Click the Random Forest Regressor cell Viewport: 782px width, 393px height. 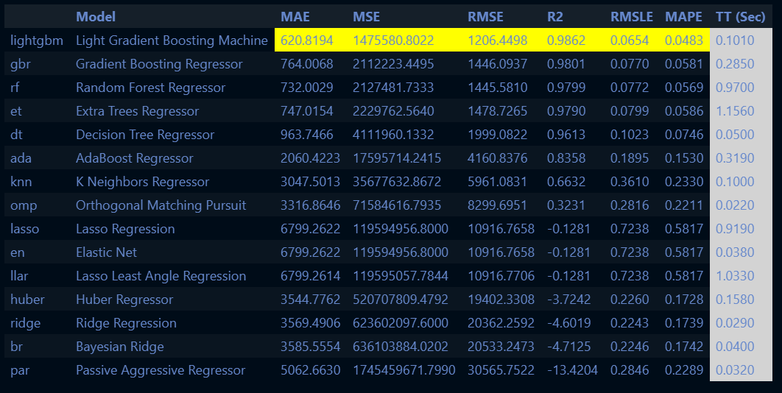click(x=150, y=88)
